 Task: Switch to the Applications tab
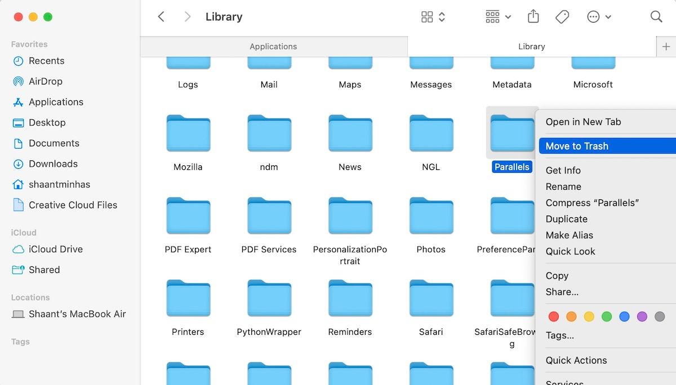coord(273,46)
